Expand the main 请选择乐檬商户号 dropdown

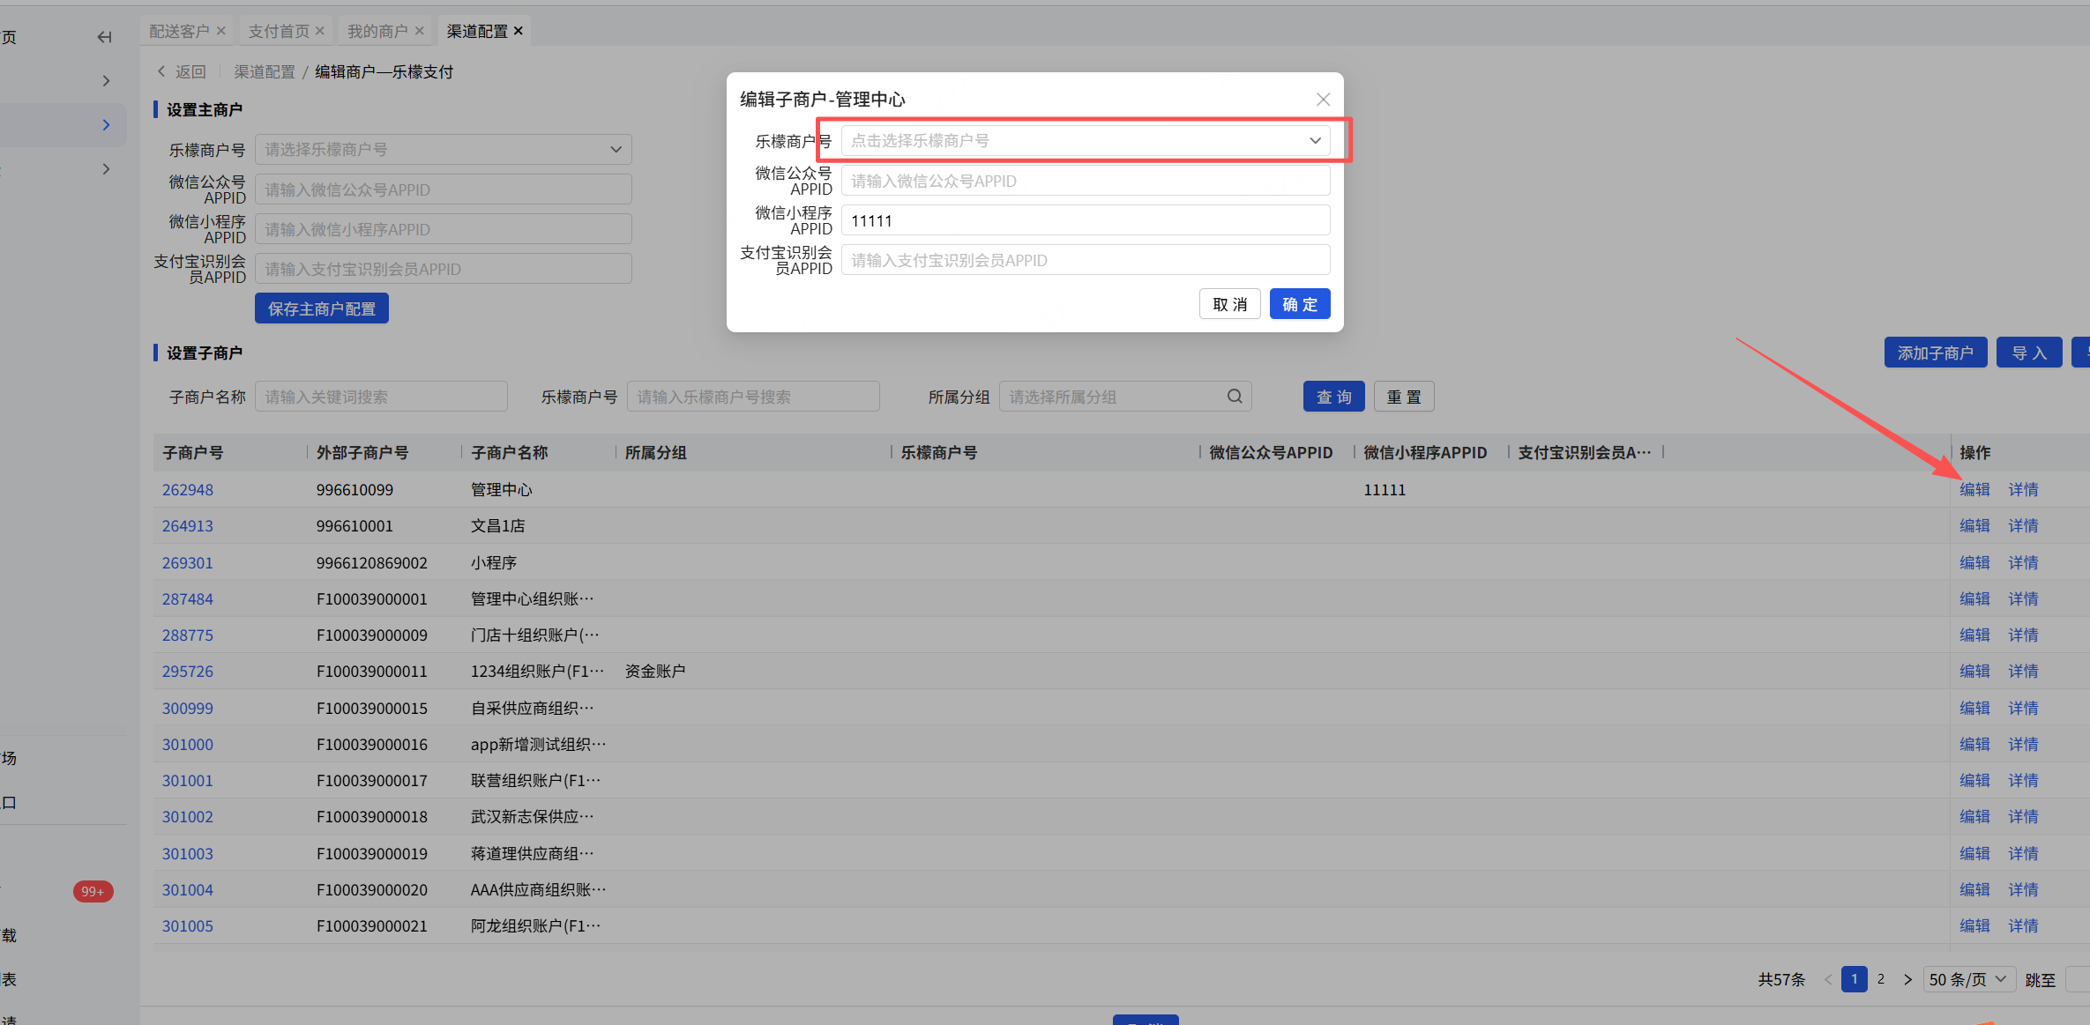(443, 150)
